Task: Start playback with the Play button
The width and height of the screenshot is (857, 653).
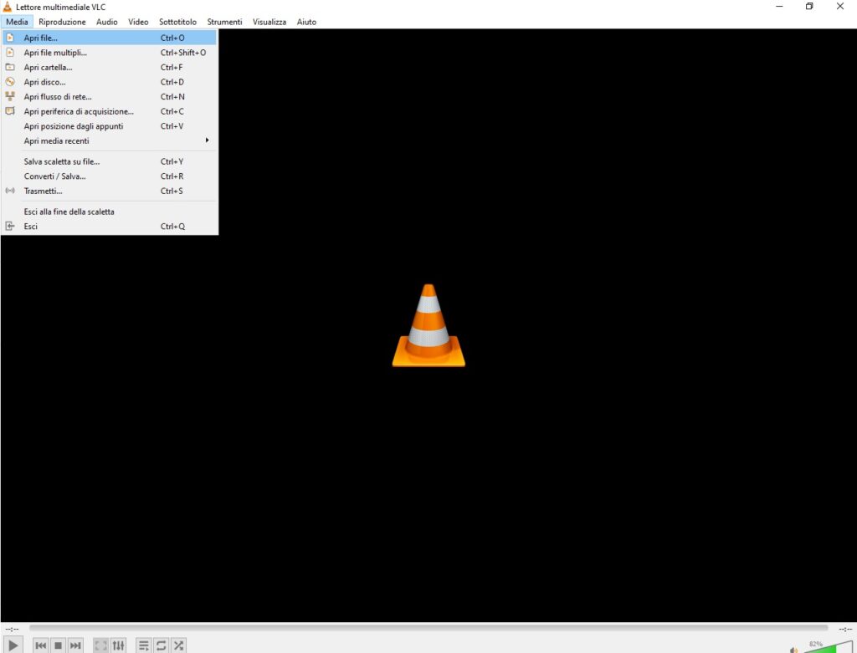Action: [13, 645]
